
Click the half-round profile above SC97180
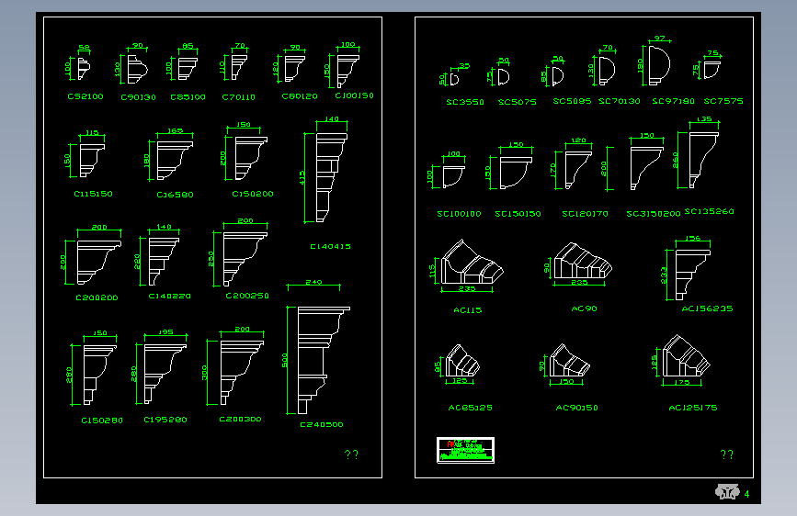coord(659,65)
